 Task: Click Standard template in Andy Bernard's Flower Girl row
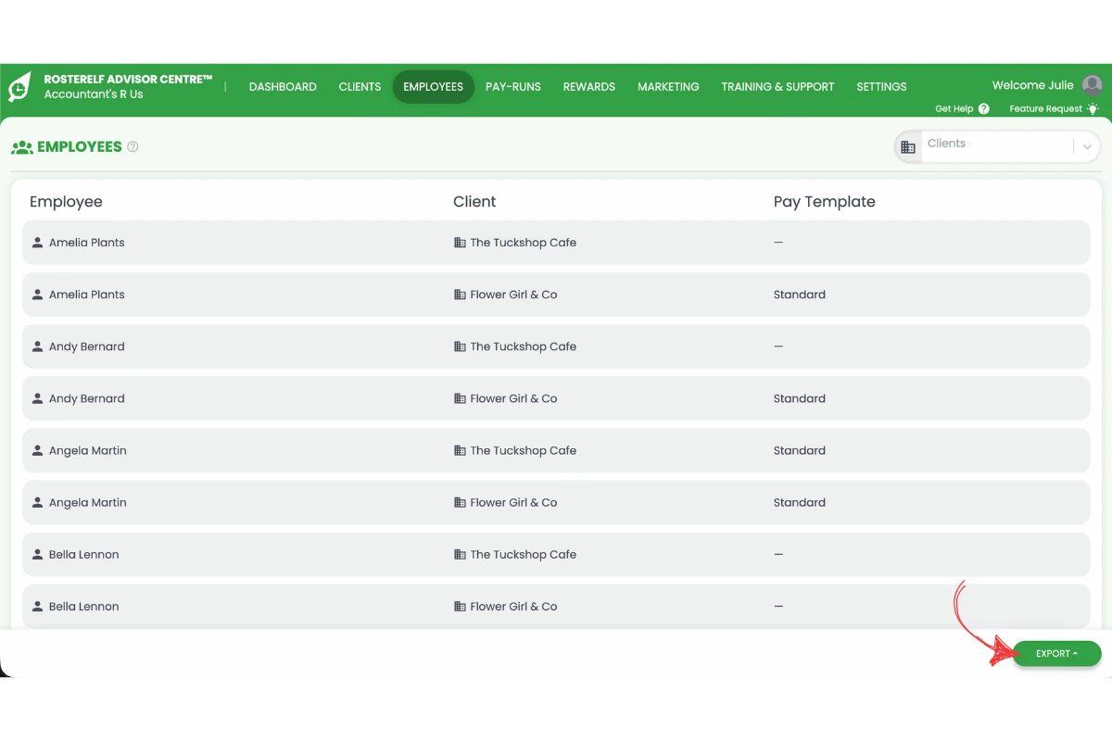pyautogui.click(x=799, y=398)
